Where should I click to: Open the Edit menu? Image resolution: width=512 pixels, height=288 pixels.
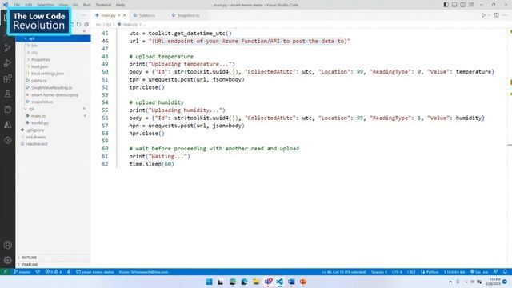[x=29, y=5]
